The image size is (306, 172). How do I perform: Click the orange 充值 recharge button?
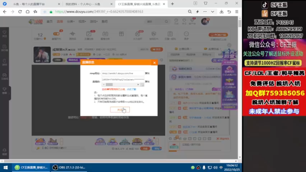click(x=145, y=149)
